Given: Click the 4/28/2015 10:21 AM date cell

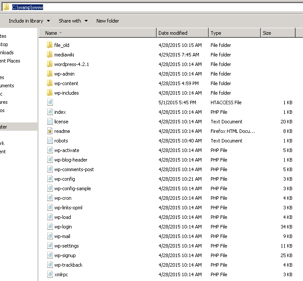Looking at the screenshot, I should pyautogui.click(x=180, y=179).
